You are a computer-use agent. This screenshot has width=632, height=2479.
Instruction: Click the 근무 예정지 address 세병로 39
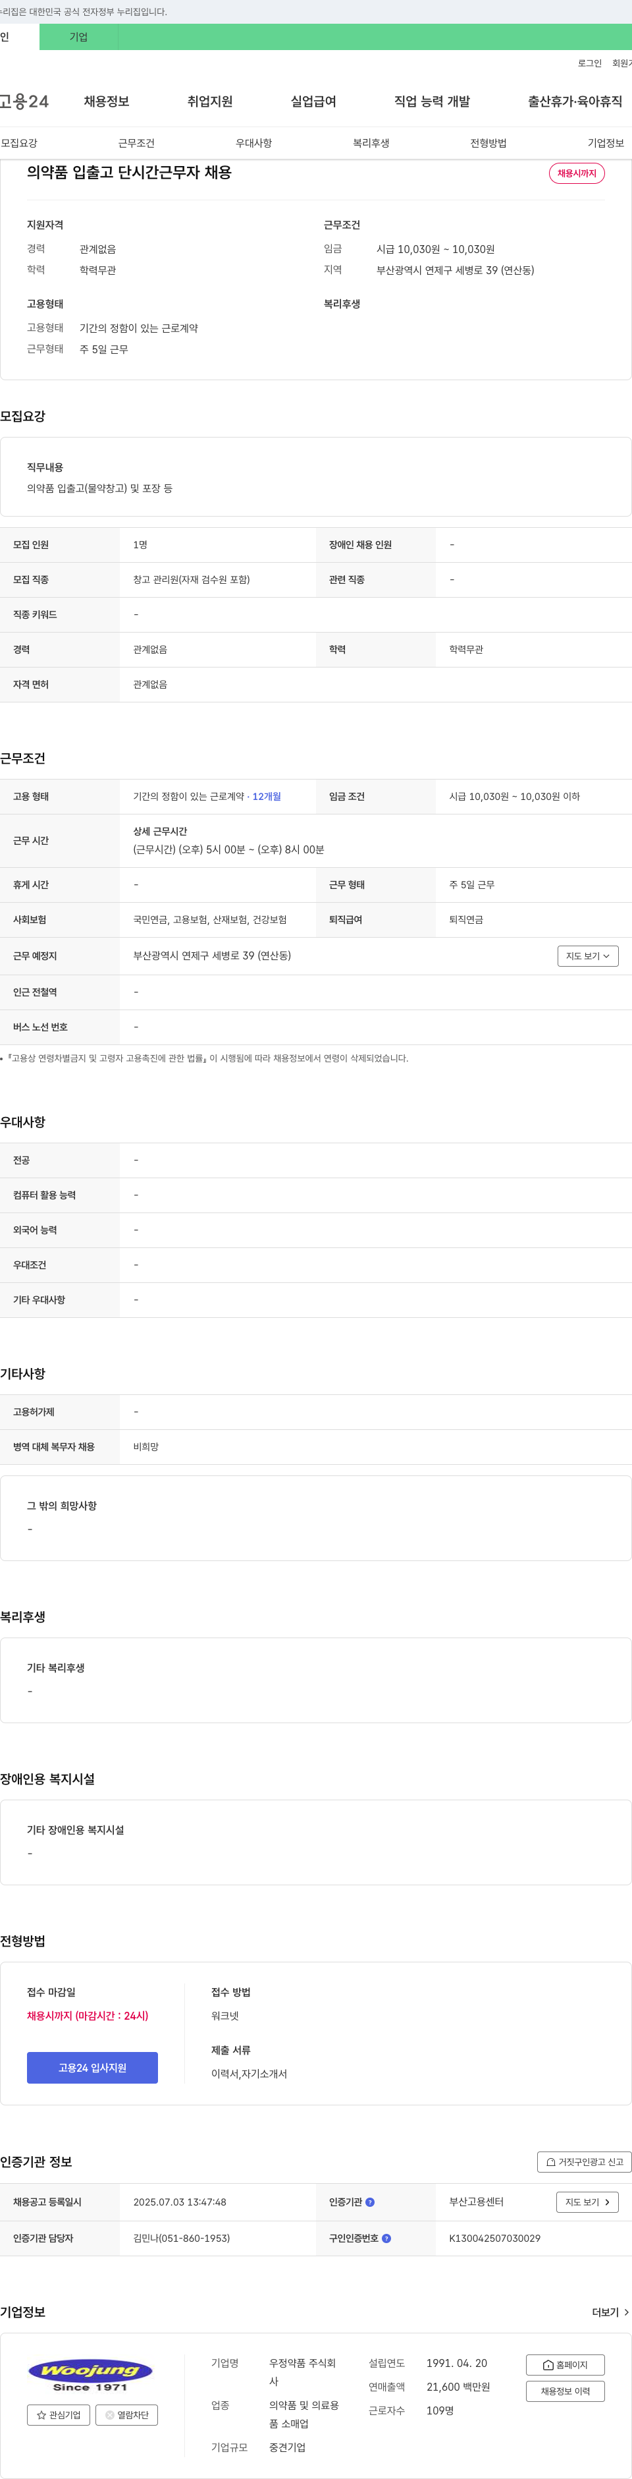211,955
